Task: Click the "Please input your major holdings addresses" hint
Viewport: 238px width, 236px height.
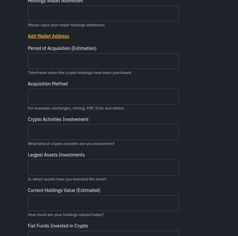Action: (x=67, y=25)
